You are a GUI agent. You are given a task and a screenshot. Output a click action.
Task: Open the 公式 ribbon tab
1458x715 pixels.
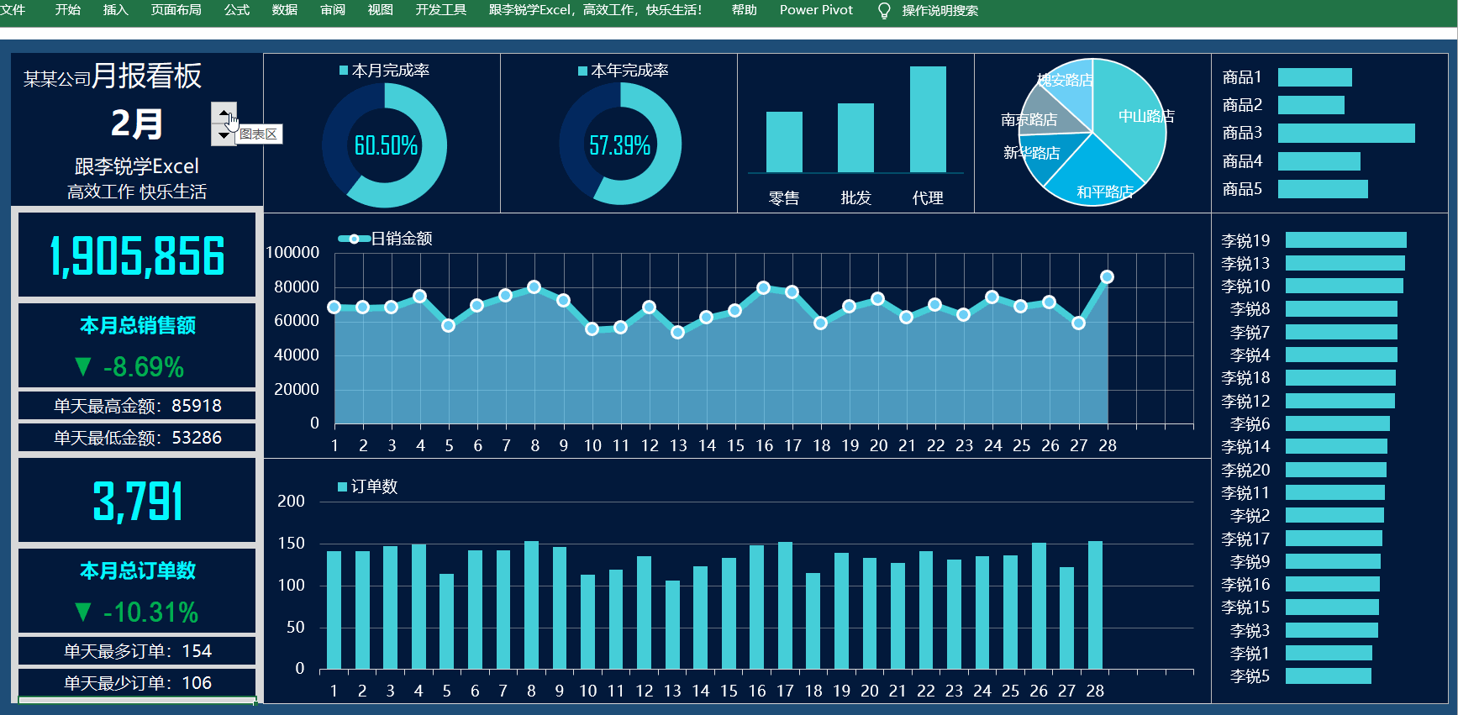236,10
